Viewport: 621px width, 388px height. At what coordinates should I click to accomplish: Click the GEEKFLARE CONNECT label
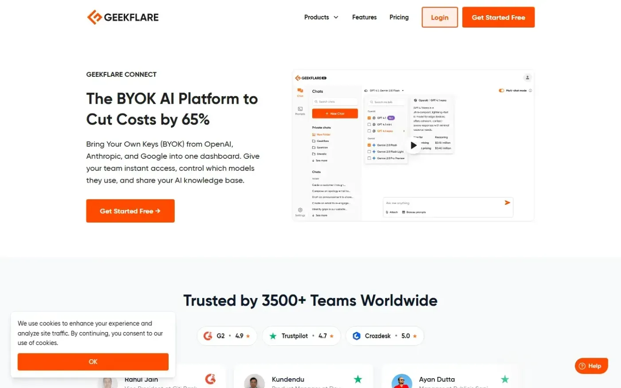(122, 74)
